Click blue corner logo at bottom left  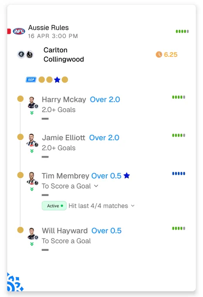[x=15, y=282]
